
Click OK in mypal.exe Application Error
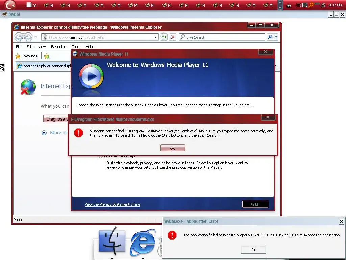click(253, 250)
